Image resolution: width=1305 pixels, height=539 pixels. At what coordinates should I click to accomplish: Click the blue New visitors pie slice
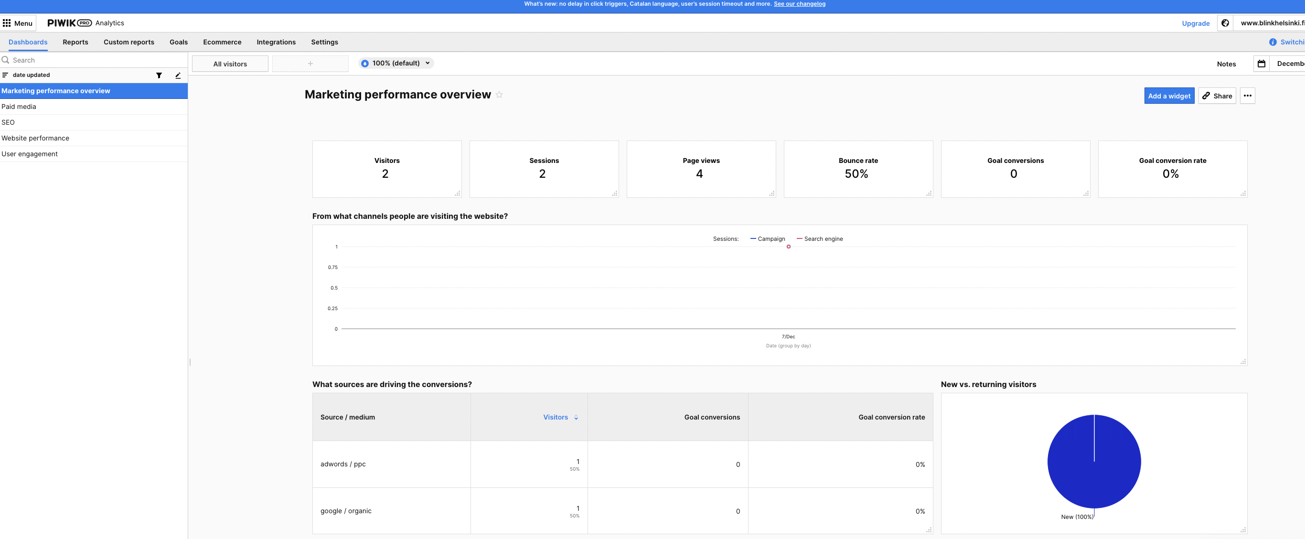pos(1094,462)
